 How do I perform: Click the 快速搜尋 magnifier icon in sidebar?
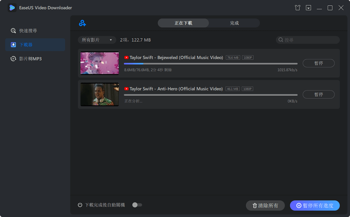[x=13, y=30]
